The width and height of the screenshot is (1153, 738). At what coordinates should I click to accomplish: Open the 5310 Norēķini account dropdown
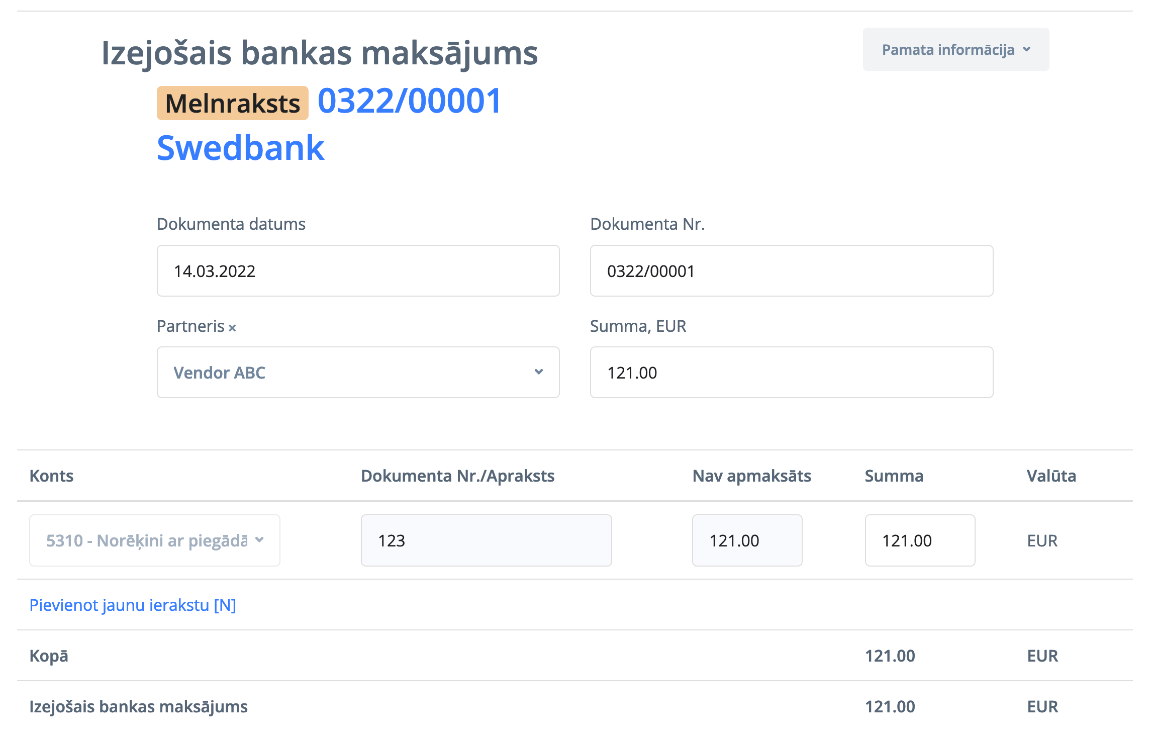point(155,540)
